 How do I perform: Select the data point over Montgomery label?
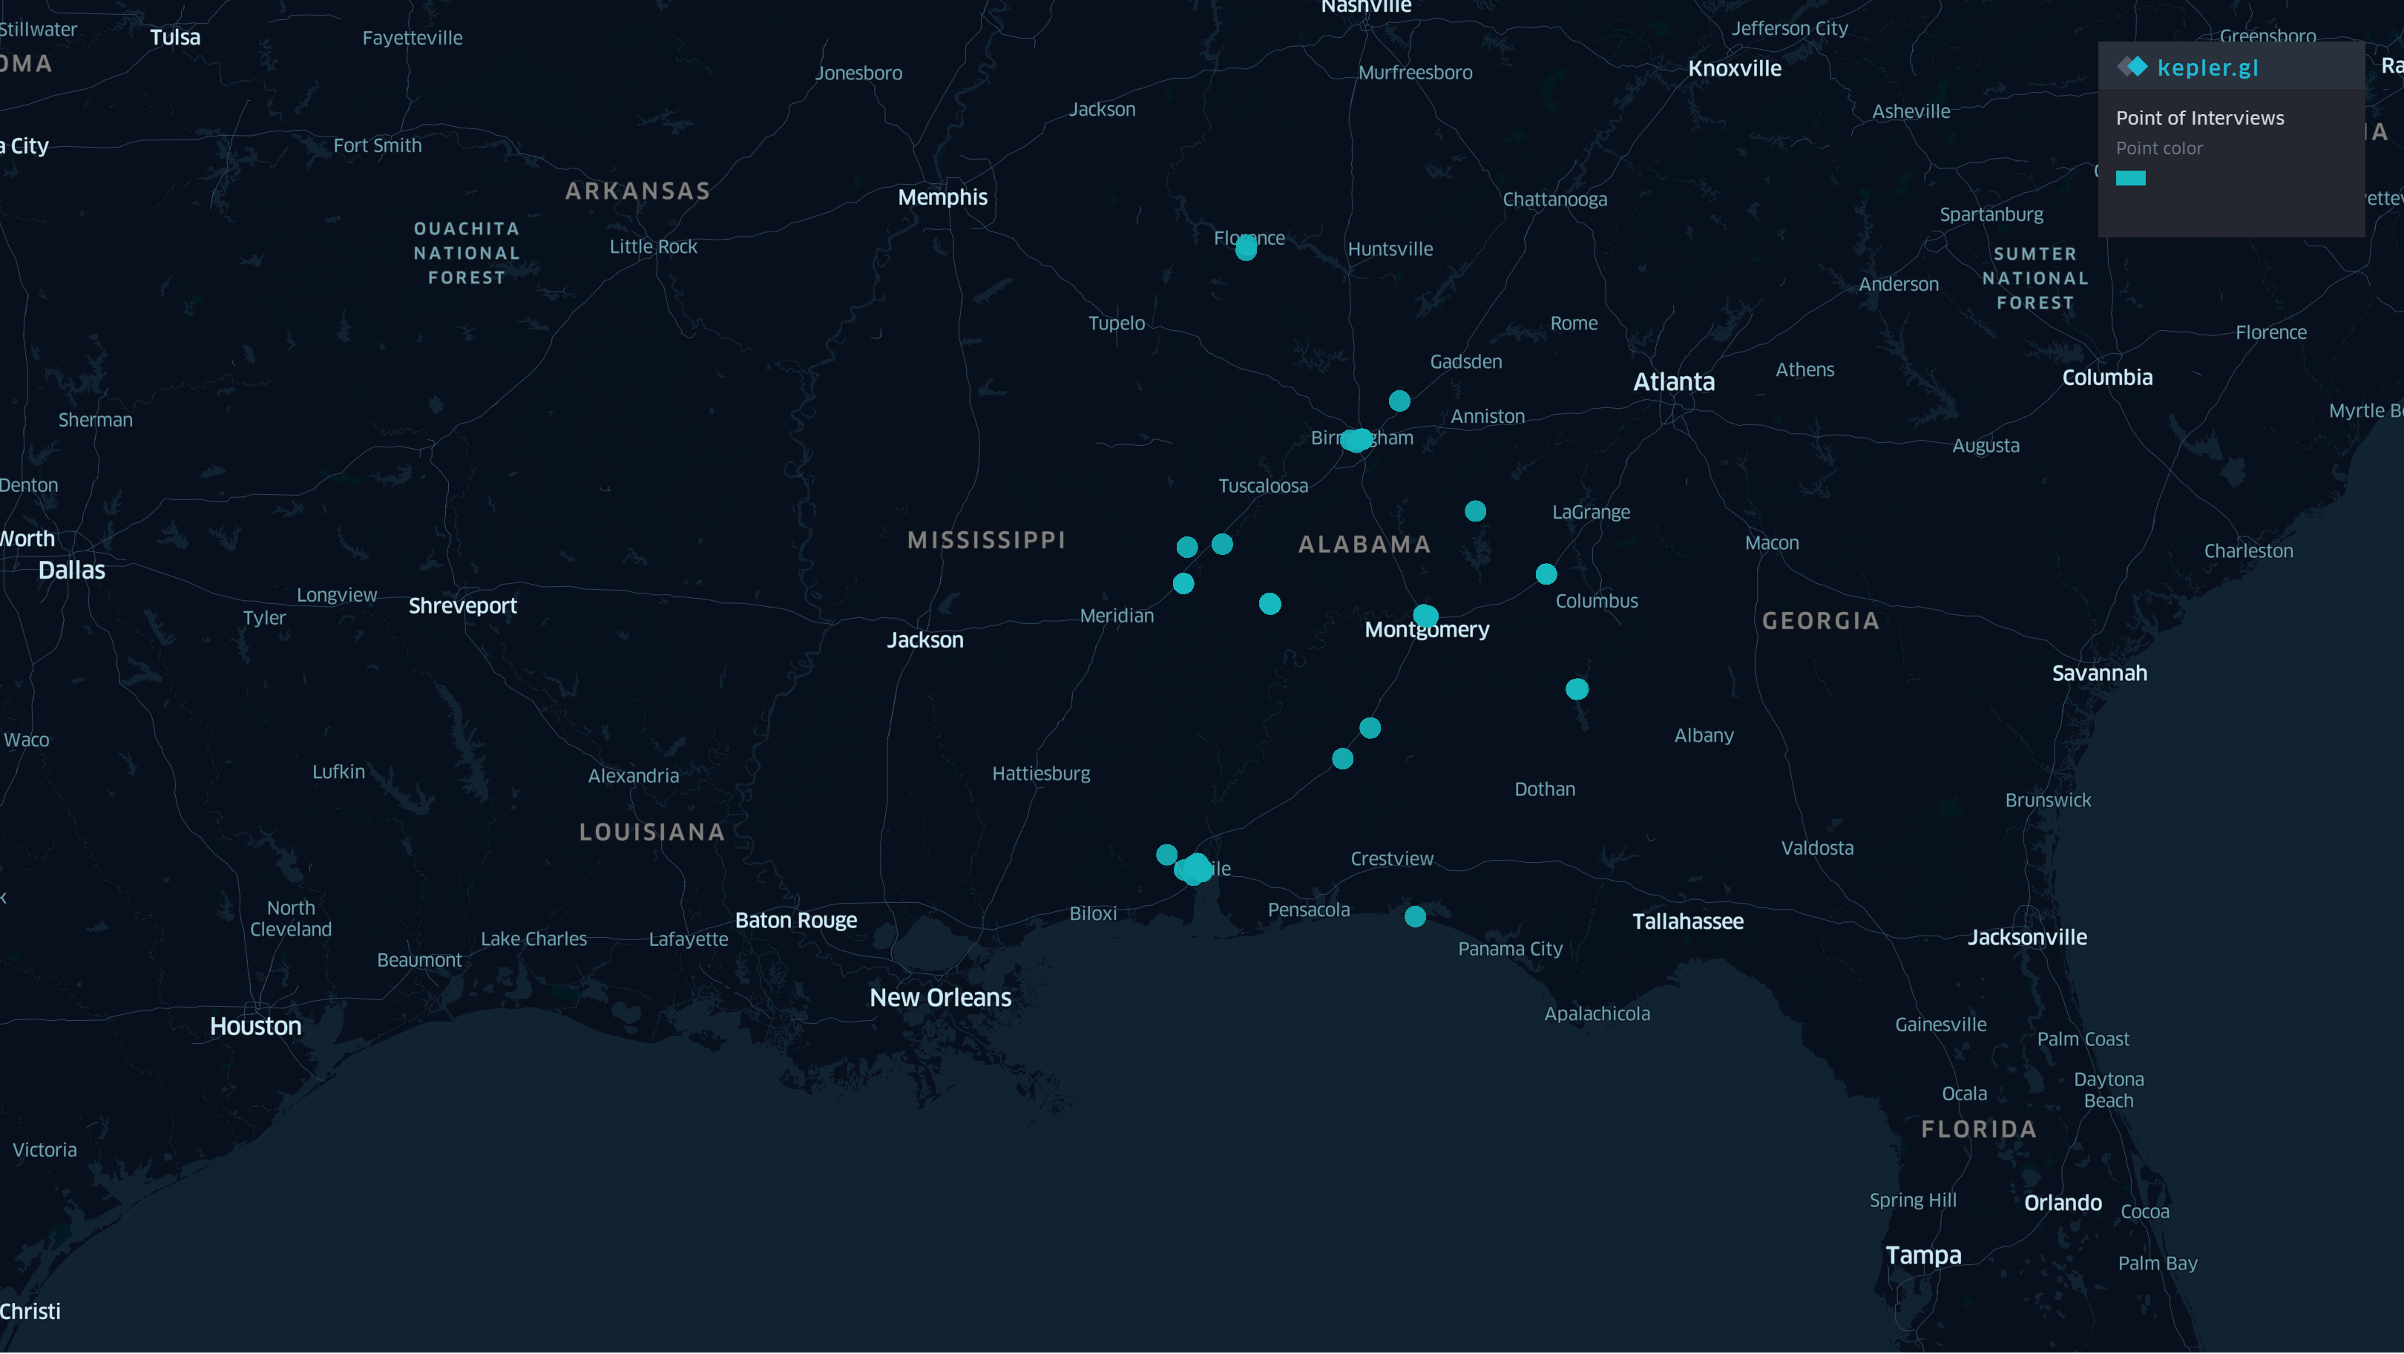pyautogui.click(x=1425, y=616)
